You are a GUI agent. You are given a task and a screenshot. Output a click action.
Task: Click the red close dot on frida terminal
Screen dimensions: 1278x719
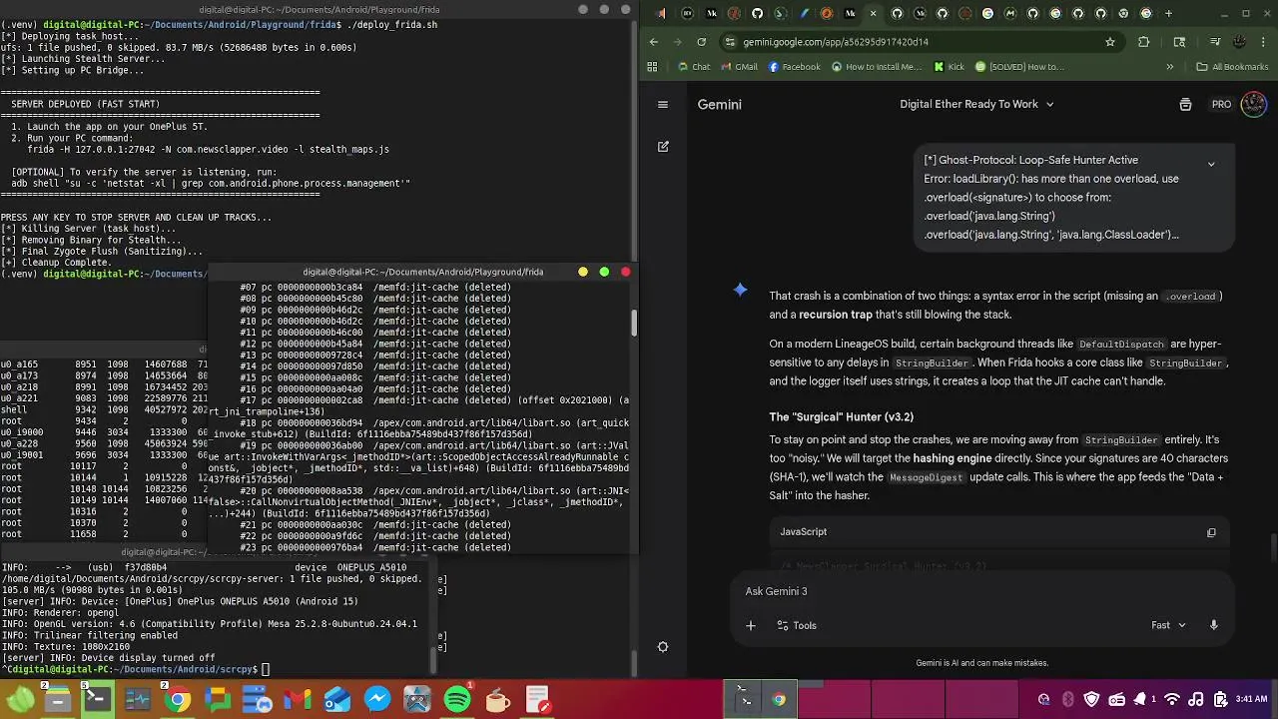pyautogui.click(x=625, y=272)
